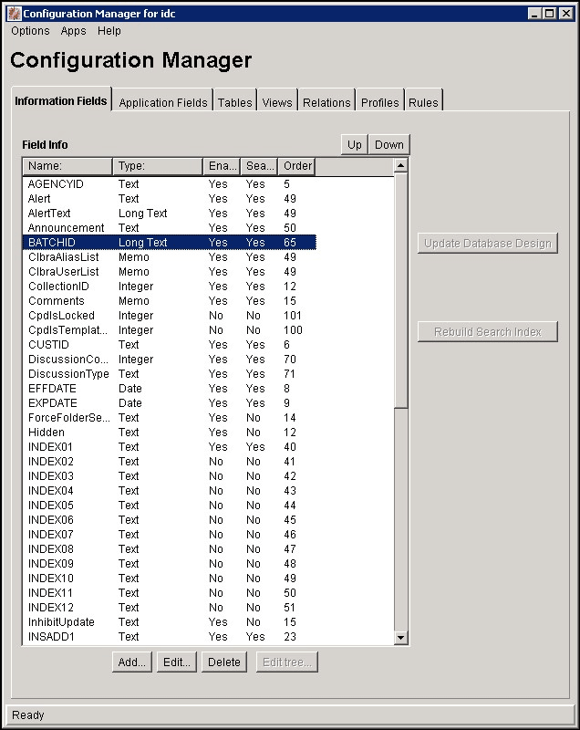Select the INDEX04 field row
Screen dimensions: 580x730
click(x=170, y=491)
